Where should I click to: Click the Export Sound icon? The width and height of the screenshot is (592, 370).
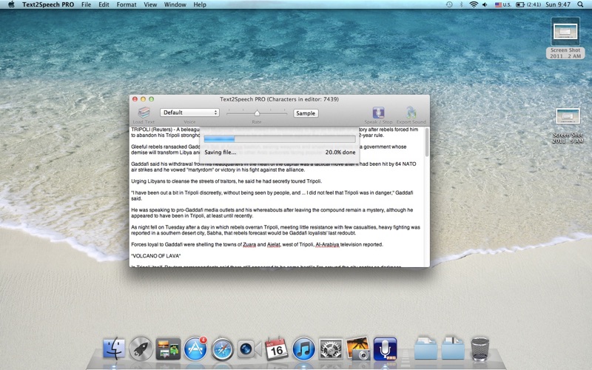click(x=411, y=112)
